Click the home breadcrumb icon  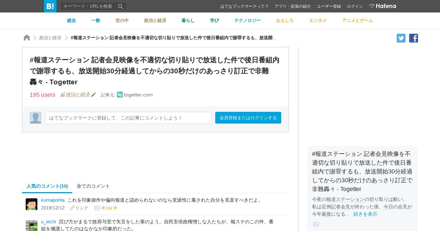[27, 38]
